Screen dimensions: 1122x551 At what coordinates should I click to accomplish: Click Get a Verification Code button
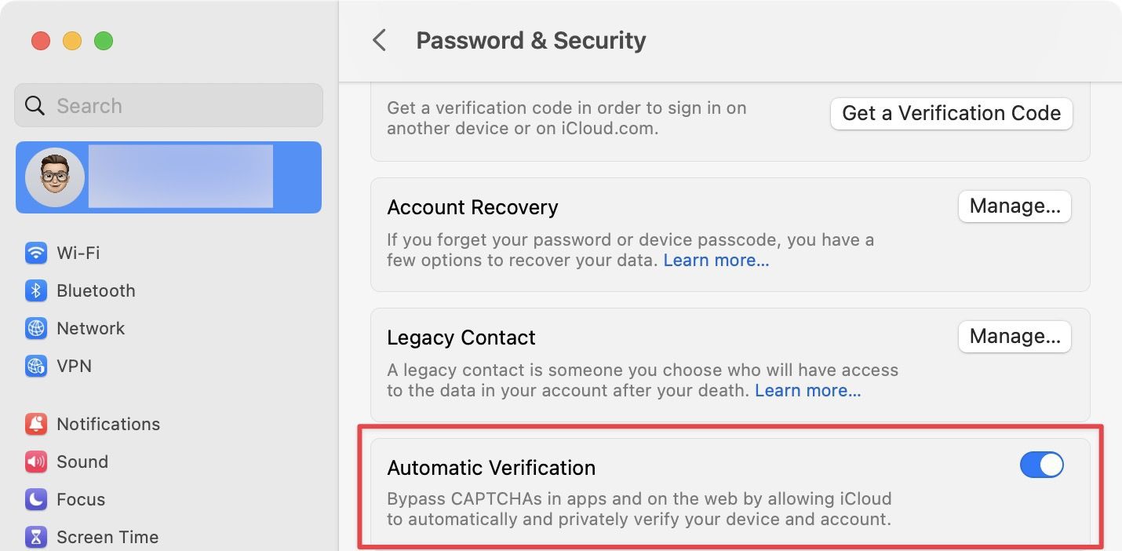(x=951, y=114)
